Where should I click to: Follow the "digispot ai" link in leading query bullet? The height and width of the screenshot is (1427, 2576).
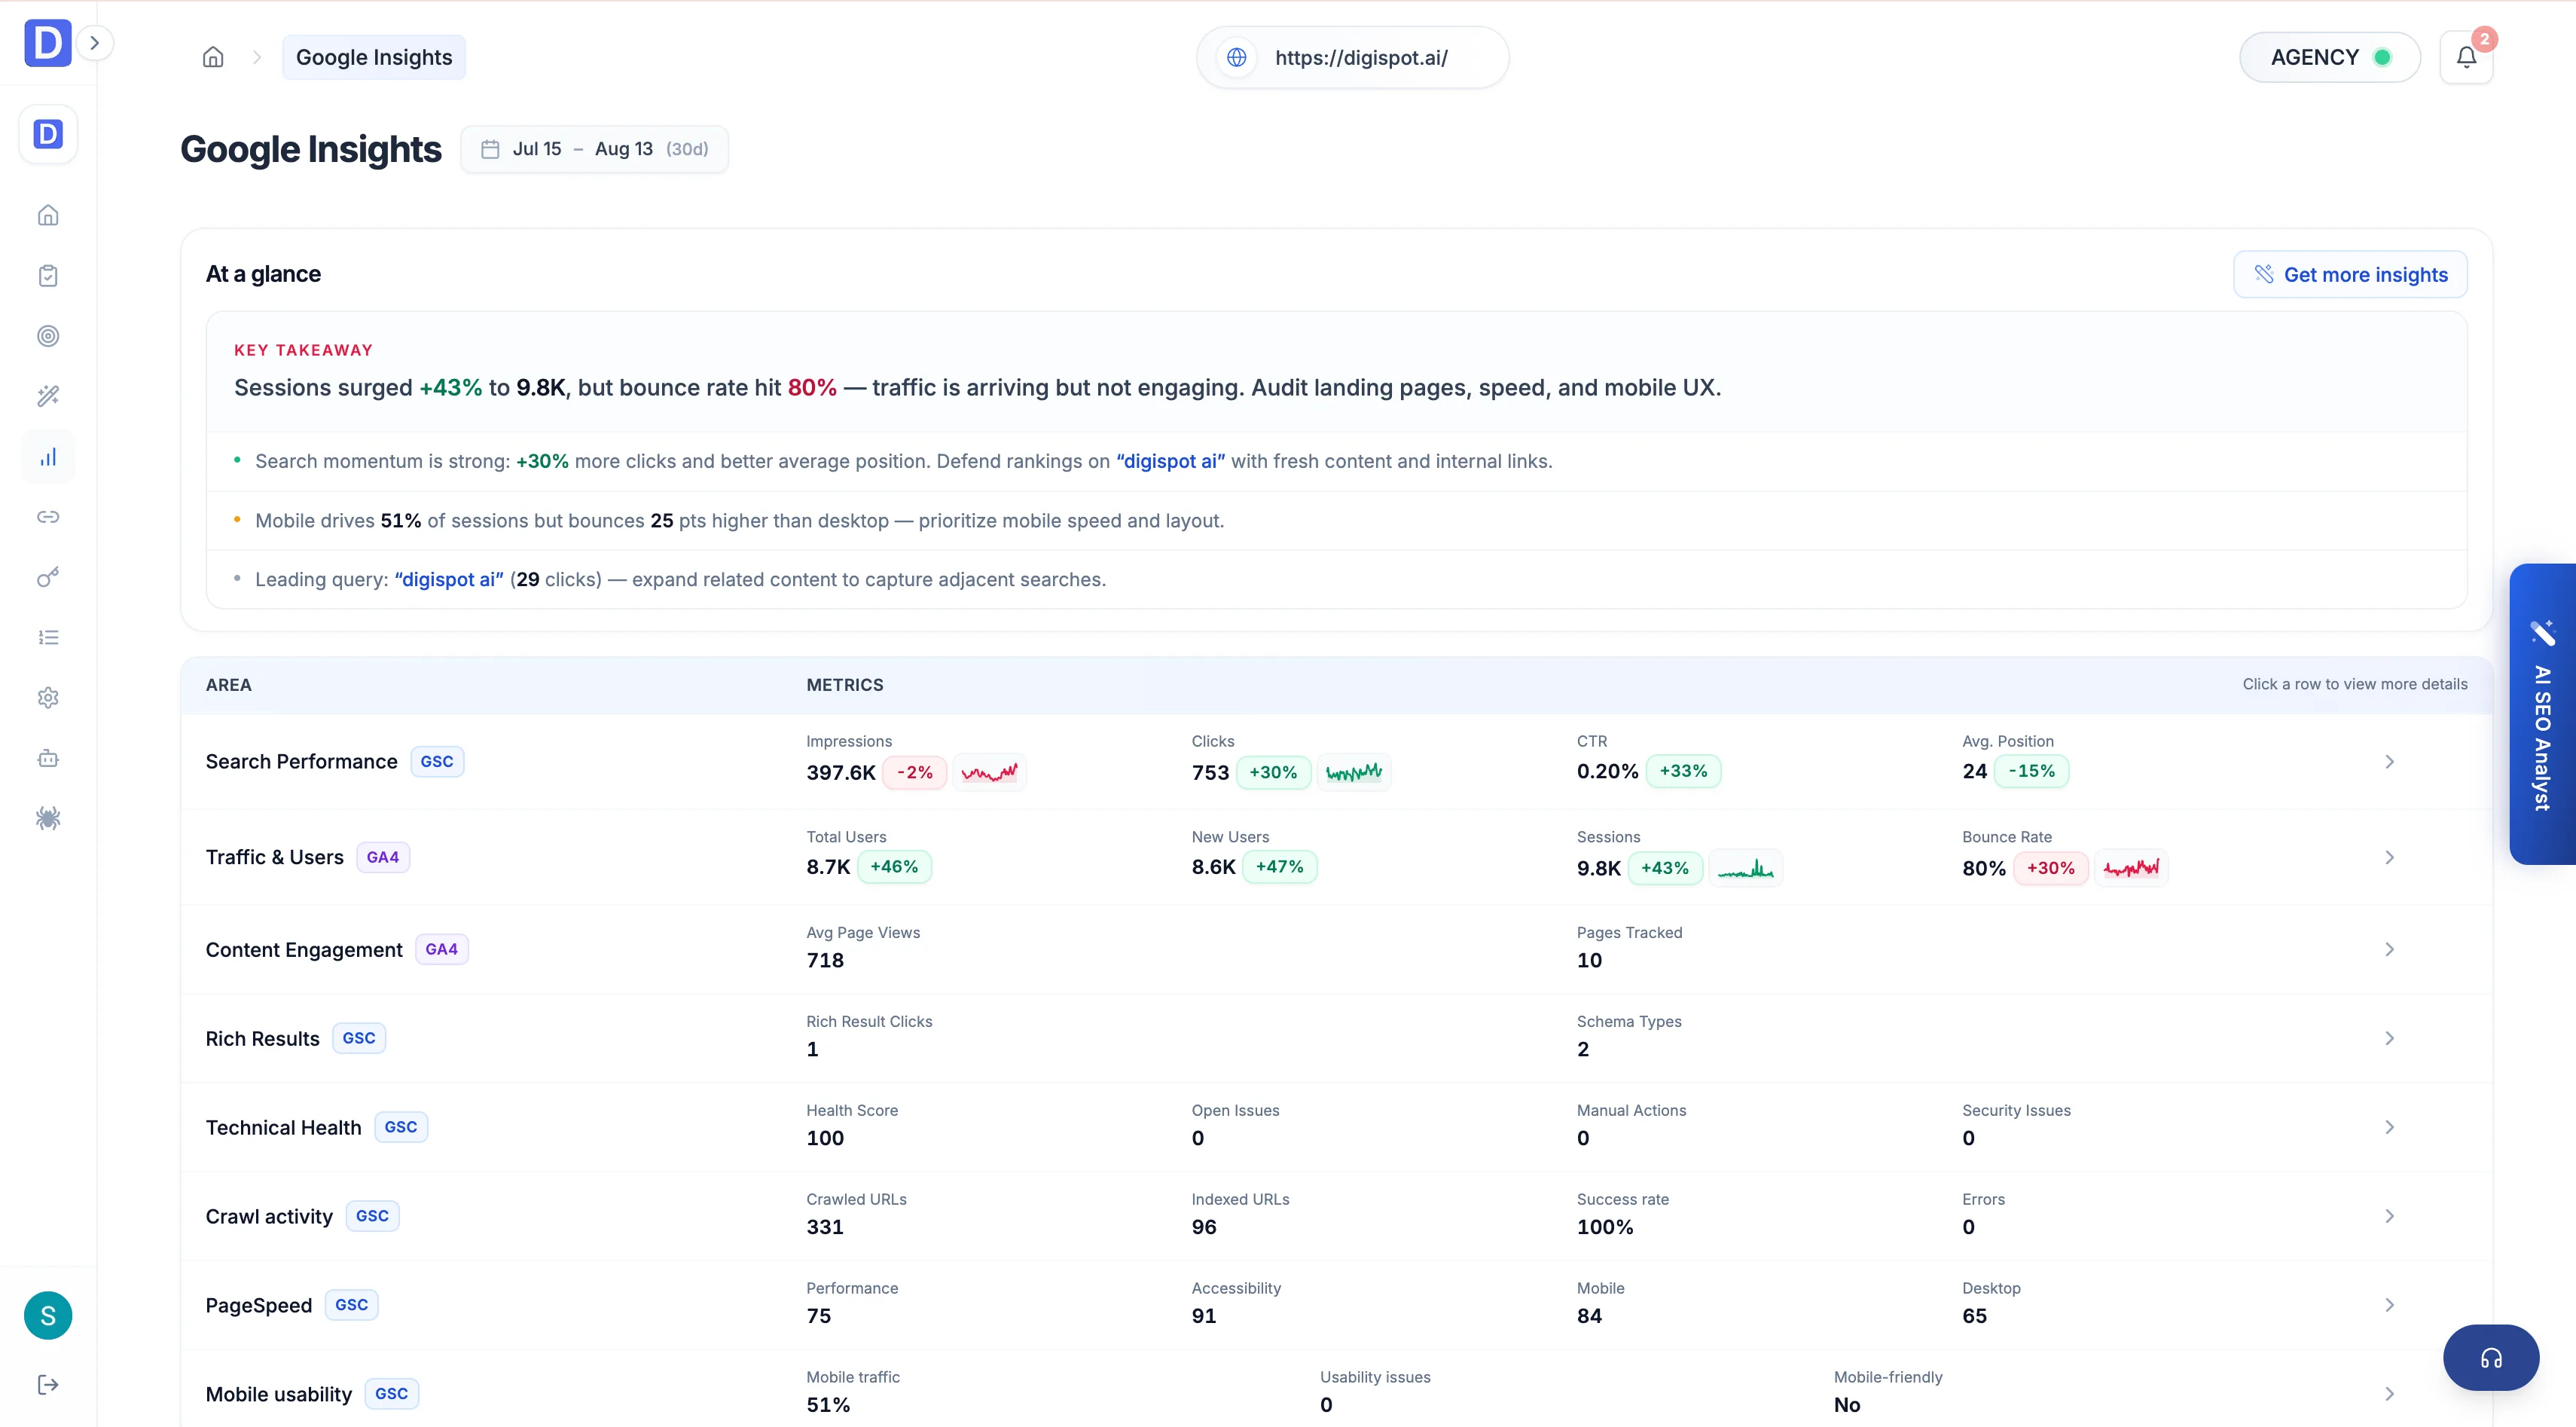point(449,580)
